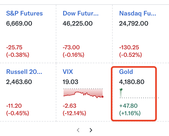Click Gold price 4,180.80
The image size is (169, 136).
pyautogui.click(x=132, y=82)
